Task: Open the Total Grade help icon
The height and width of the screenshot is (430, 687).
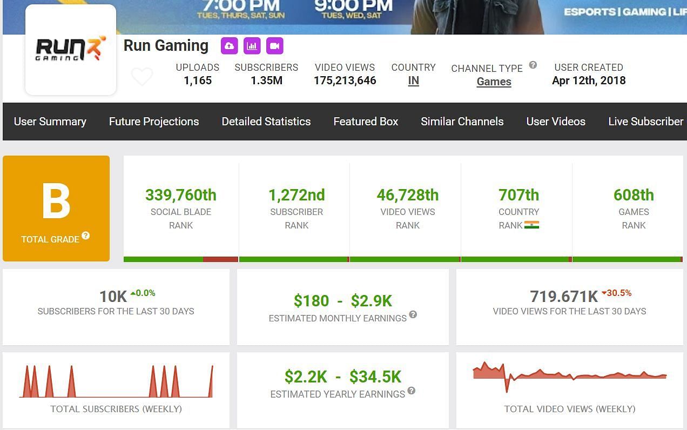Action: pos(86,236)
